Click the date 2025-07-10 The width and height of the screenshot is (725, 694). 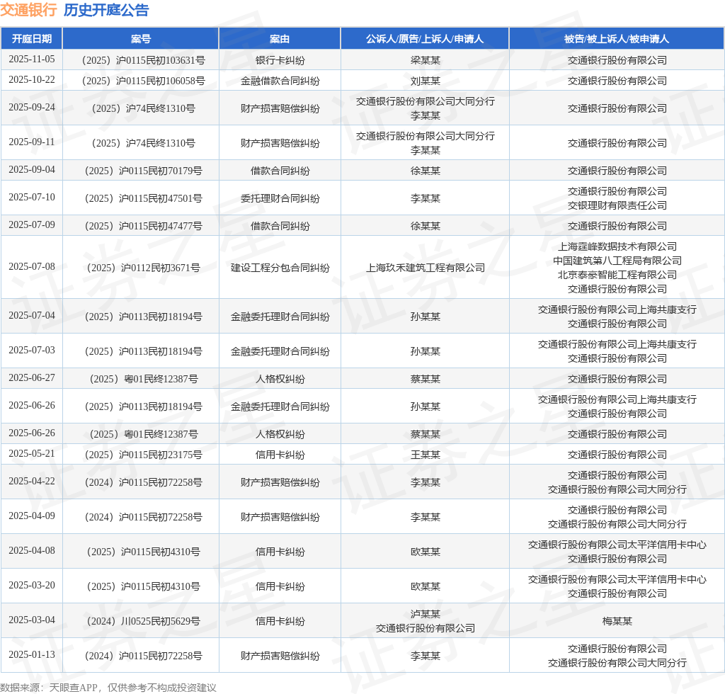31,198
